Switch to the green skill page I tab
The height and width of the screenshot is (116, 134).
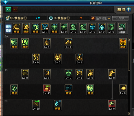[x=8, y=9]
